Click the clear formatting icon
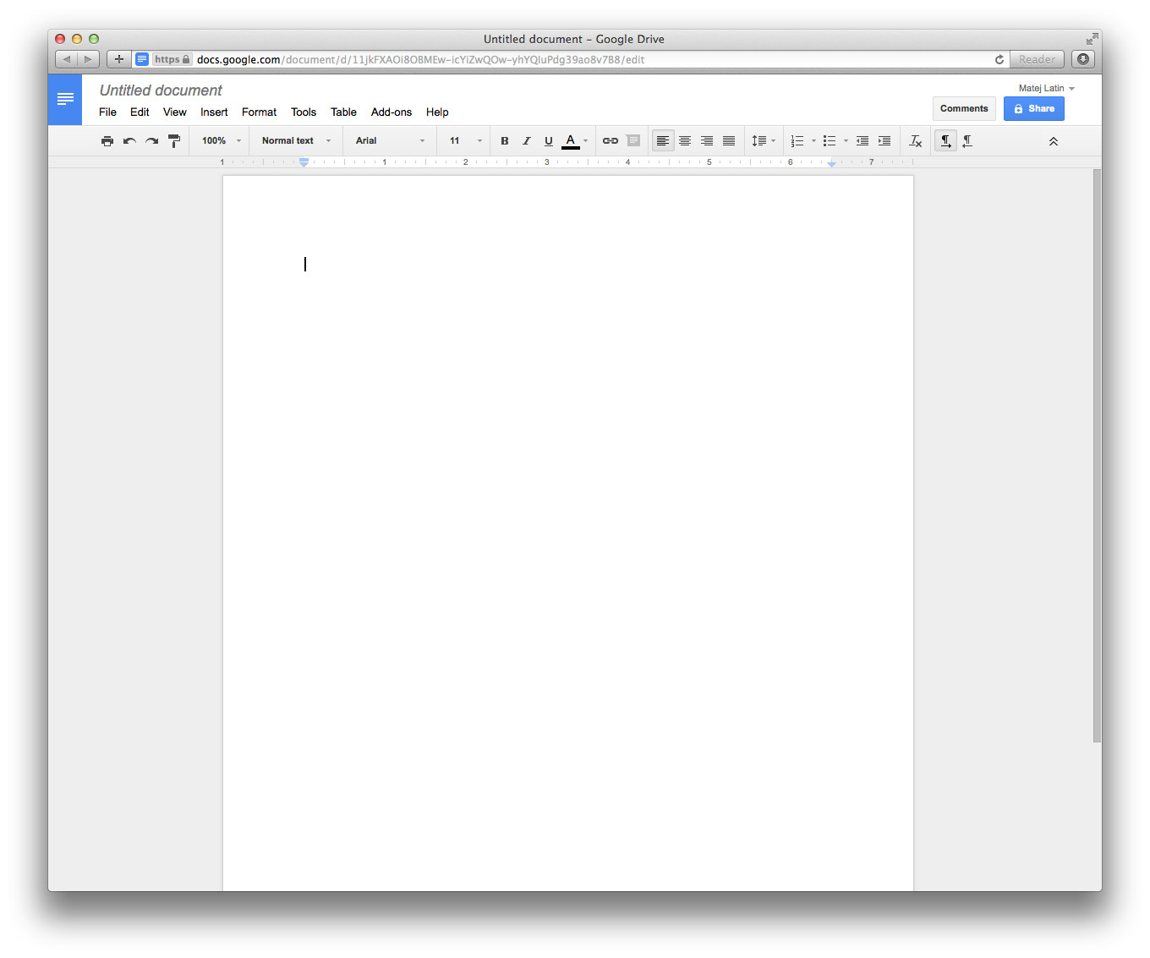Viewport: 1150px width, 958px height. [915, 141]
